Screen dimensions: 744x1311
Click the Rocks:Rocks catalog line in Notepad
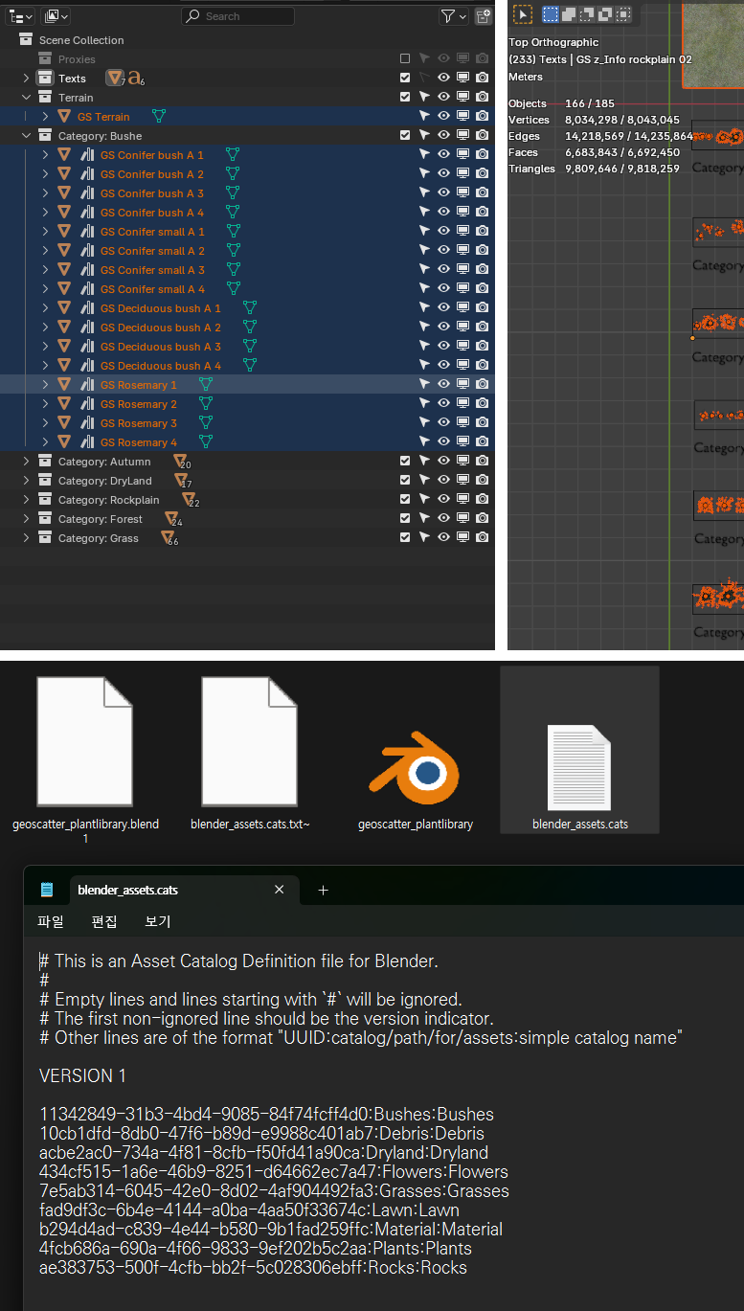click(x=253, y=1268)
